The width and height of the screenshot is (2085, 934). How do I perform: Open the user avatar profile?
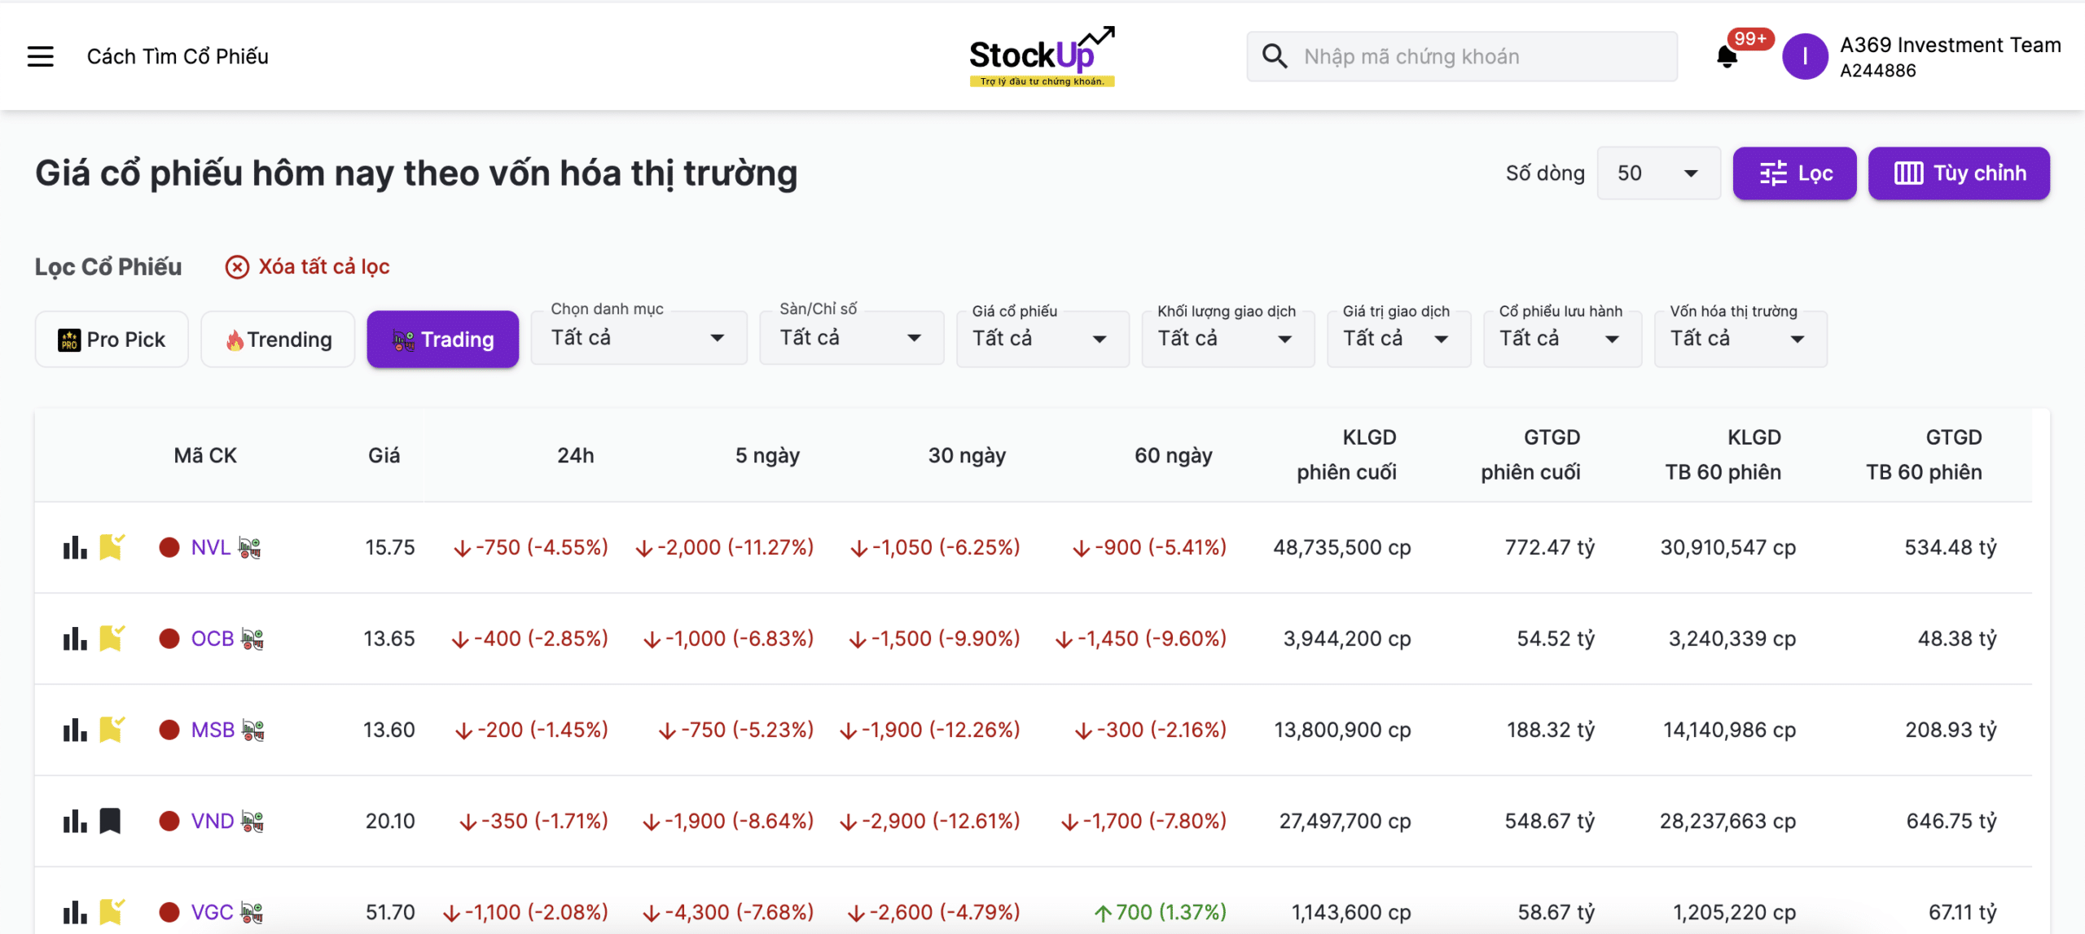pos(1805,56)
